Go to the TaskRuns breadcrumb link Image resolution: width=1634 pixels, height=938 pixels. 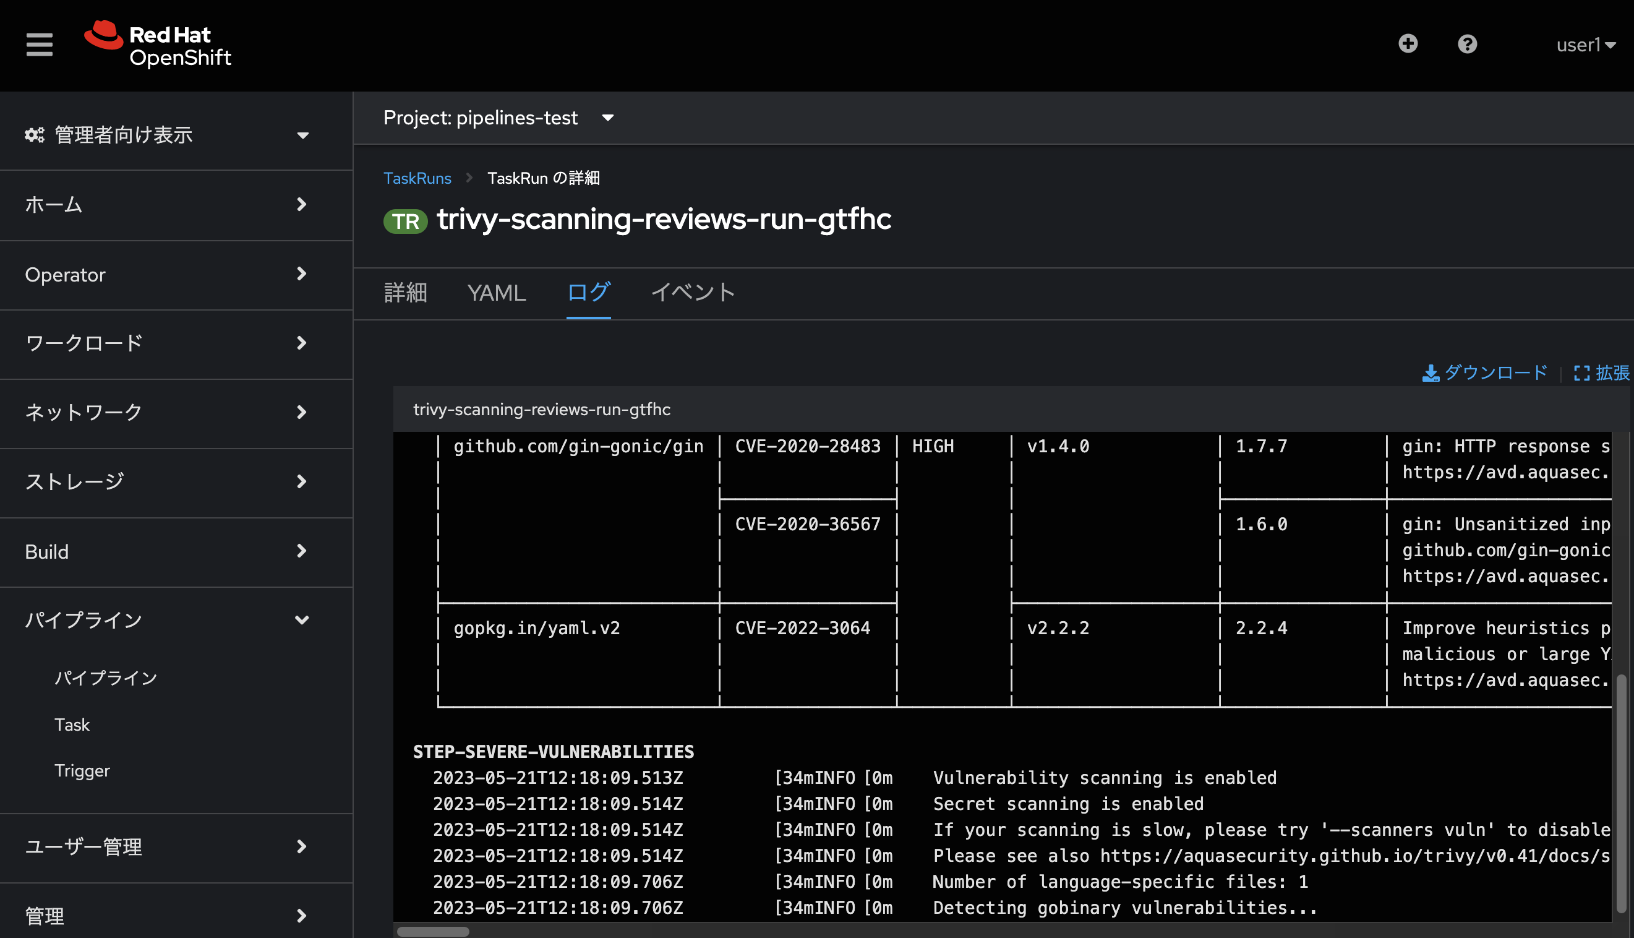coord(417,178)
